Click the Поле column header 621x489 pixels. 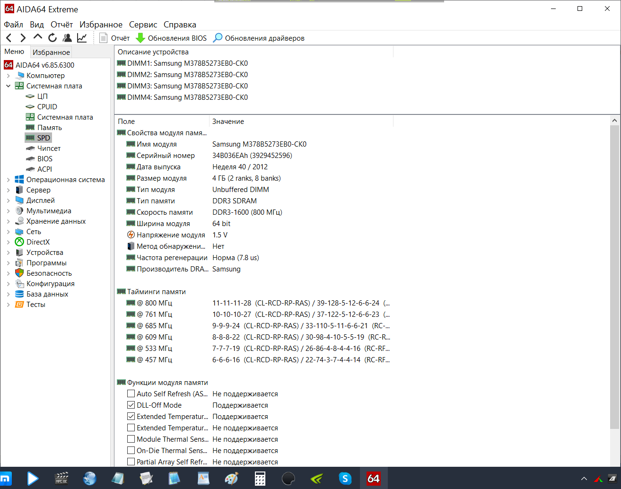pos(162,122)
